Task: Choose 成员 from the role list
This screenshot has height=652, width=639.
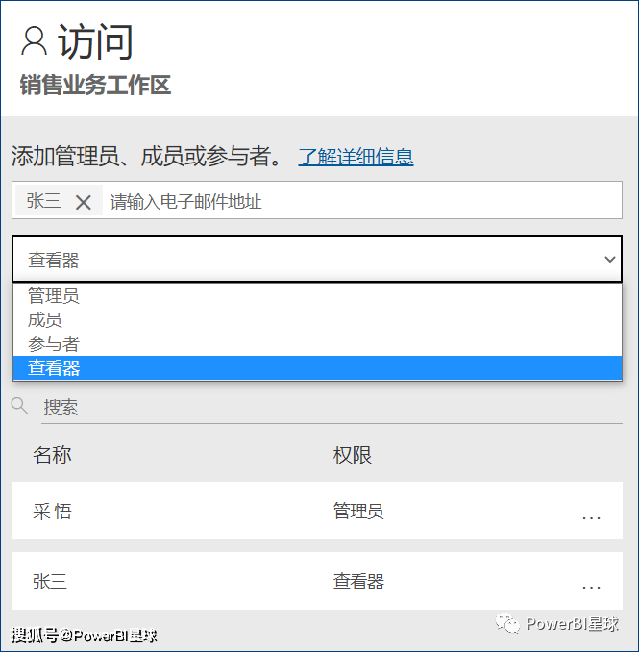Action: 317,320
